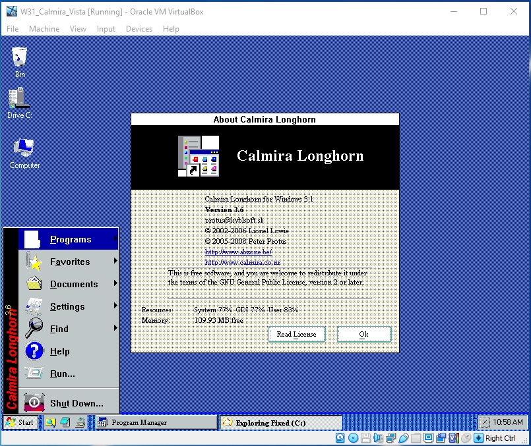Open the calmira.co.nr link

(x=243, y=262)
